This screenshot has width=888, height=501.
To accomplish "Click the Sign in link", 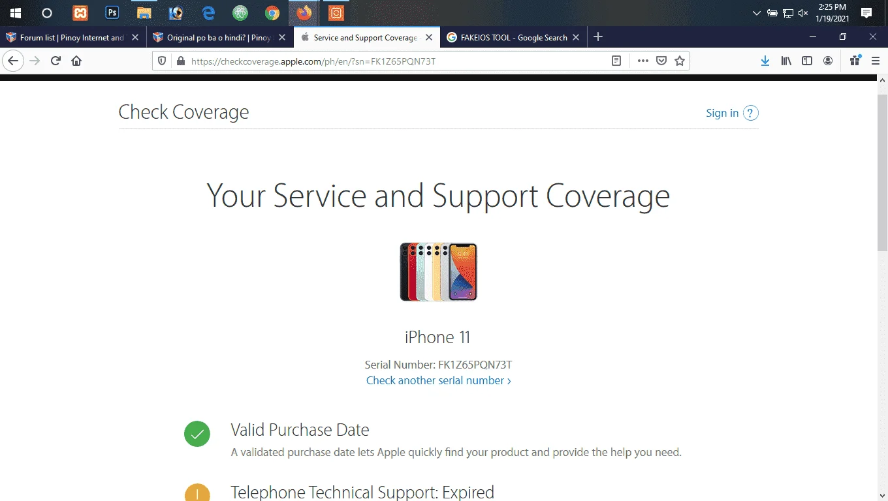I will click(722, 113).
